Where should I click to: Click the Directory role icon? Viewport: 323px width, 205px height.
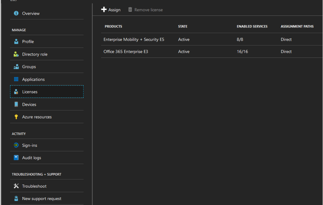coord(16,54)
